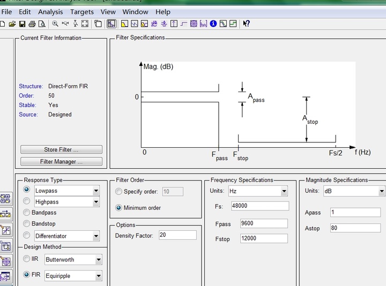This screenshot has height=286, width=386.
Task: Select the Minimum order option
Action: tap(118, 208)
